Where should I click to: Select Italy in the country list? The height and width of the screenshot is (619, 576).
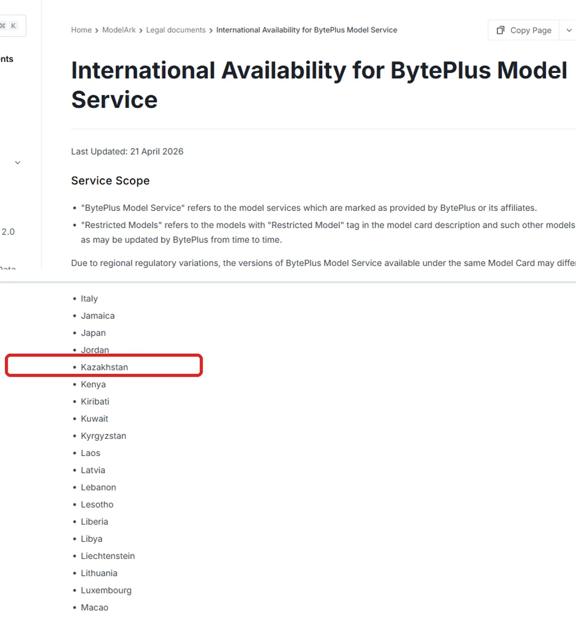click(89, 299)
